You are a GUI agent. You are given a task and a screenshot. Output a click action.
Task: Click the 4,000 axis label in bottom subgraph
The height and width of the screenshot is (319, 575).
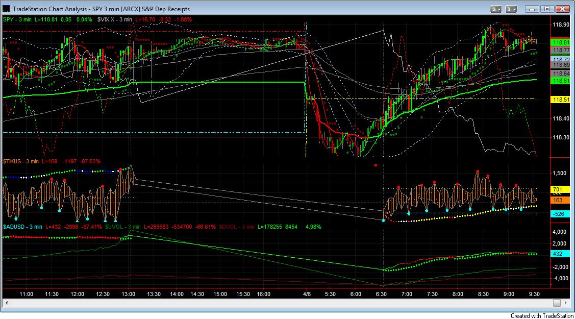(x=560, y=232)
